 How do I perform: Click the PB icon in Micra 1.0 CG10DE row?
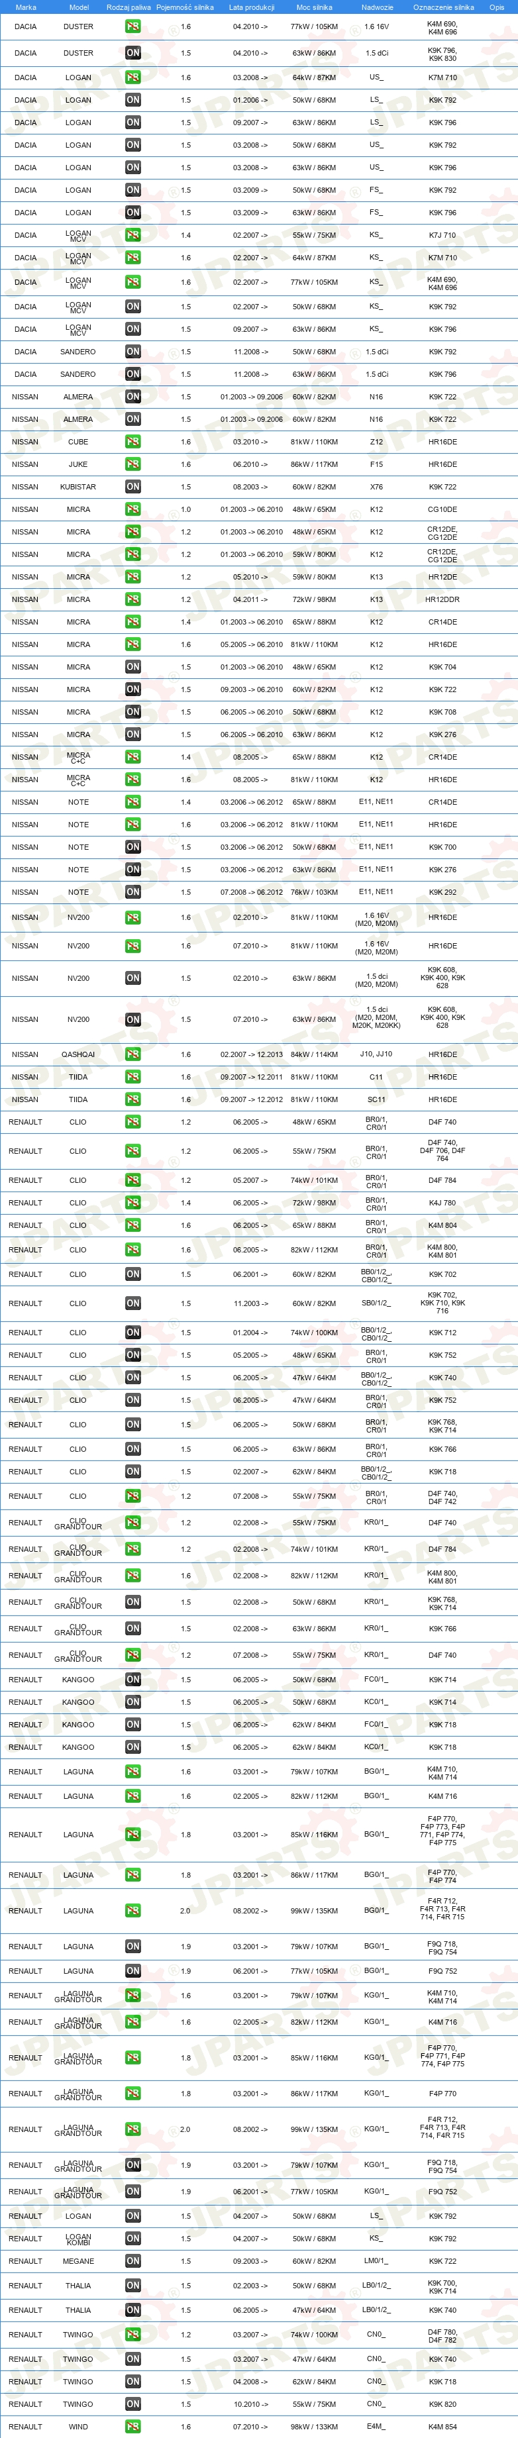point(132,509)
